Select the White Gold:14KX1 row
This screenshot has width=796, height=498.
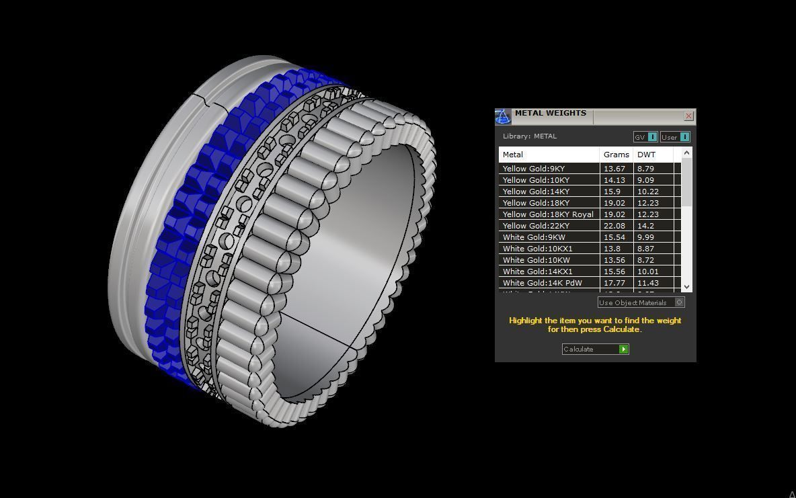click(590, 272)
